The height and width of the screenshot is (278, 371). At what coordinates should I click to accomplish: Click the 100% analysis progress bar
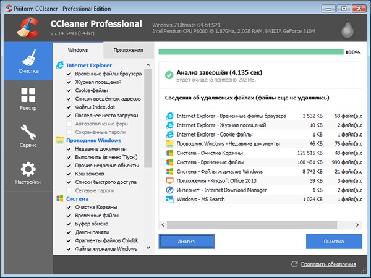point(250,53)
